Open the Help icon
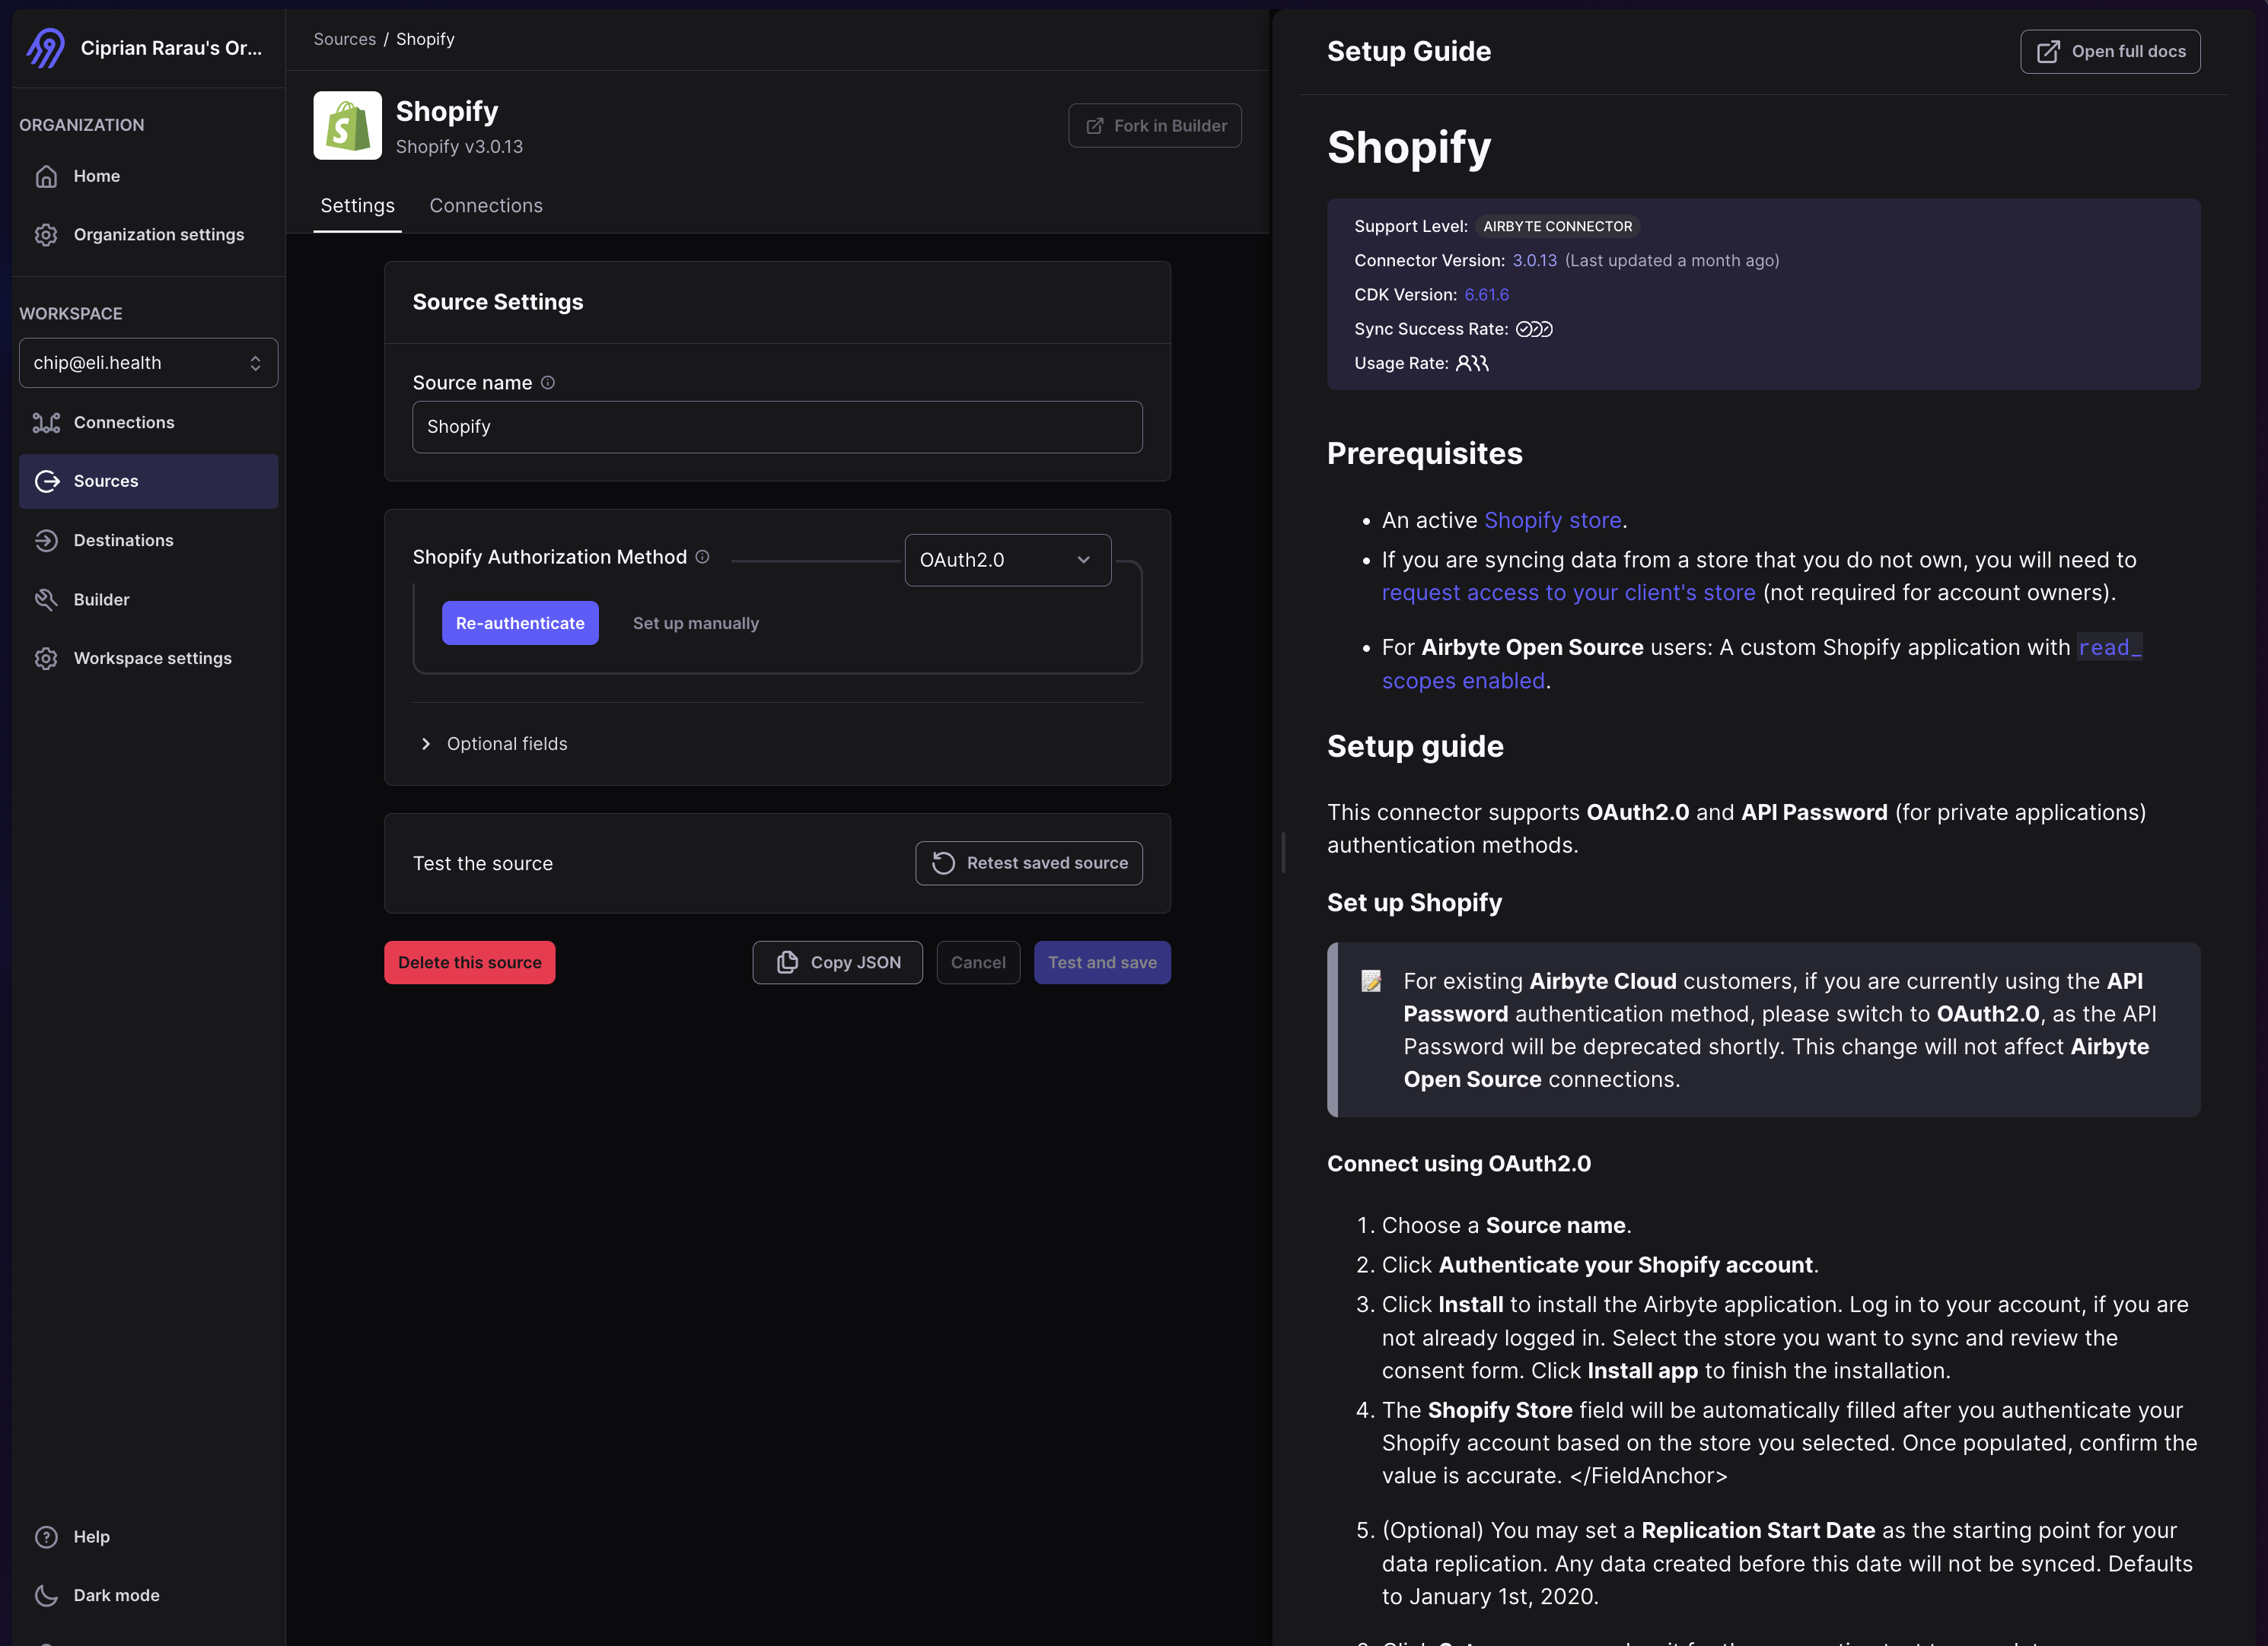2268x1646 pixels. coord(47,1536)
